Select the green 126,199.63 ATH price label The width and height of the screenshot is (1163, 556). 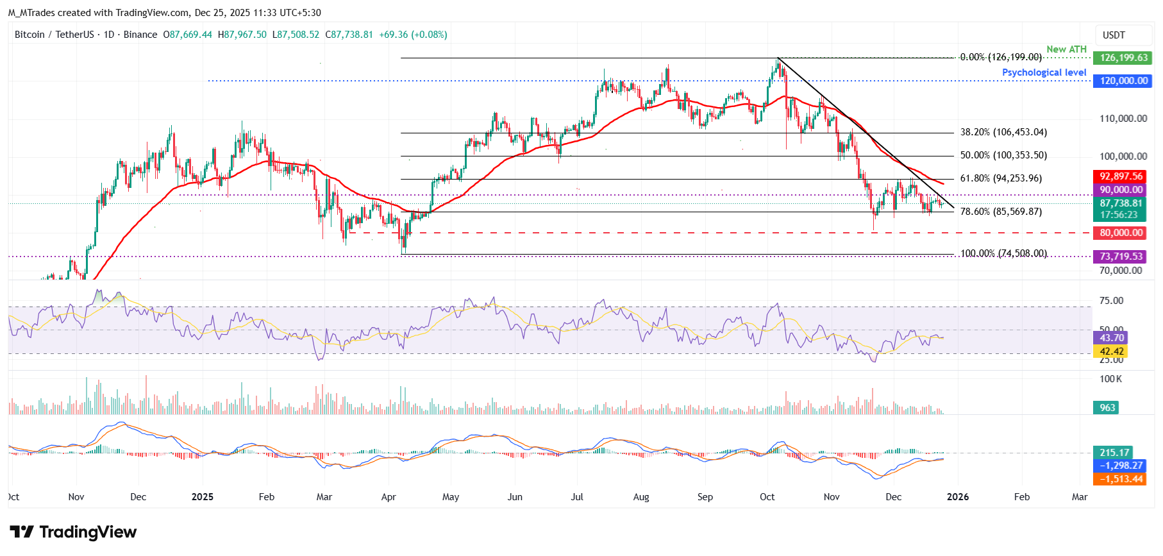[x=1123, y=58]
